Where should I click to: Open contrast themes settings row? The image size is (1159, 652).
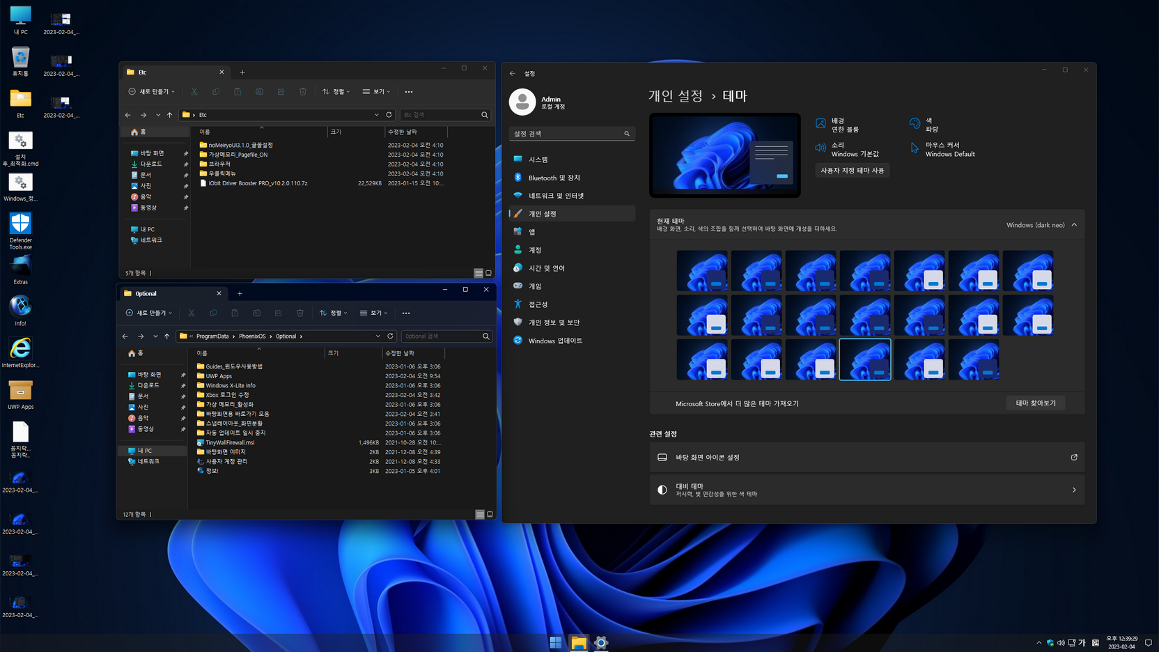pos(867,490)
